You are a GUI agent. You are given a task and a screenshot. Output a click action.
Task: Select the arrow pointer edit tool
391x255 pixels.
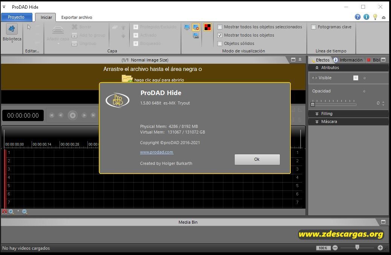29,27
